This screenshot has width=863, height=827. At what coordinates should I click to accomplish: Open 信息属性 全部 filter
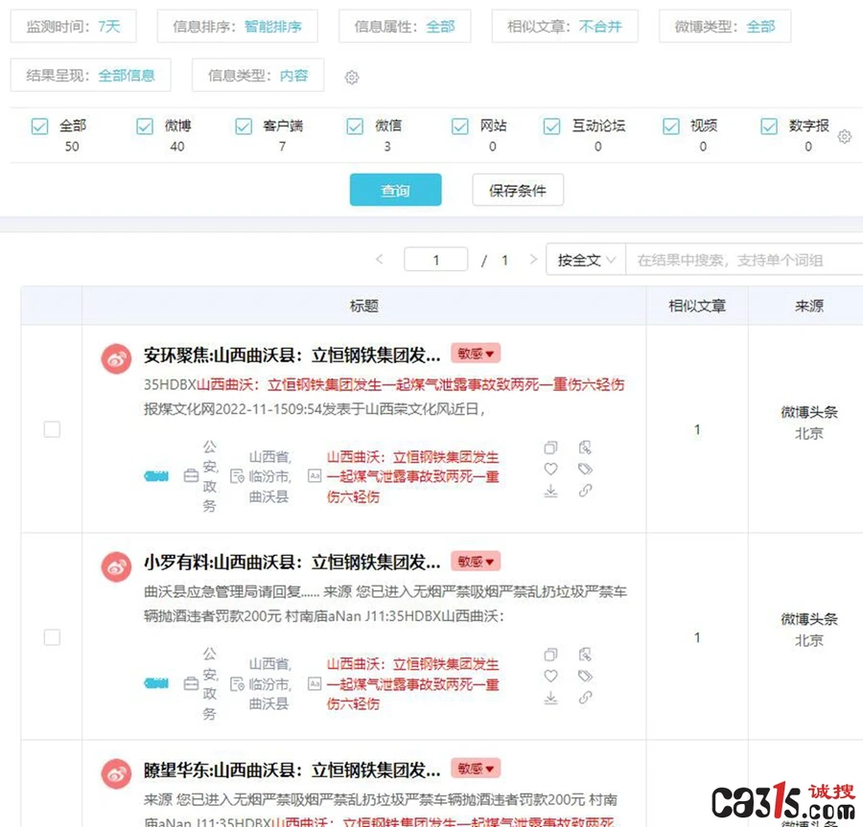(x=405, y=26)
